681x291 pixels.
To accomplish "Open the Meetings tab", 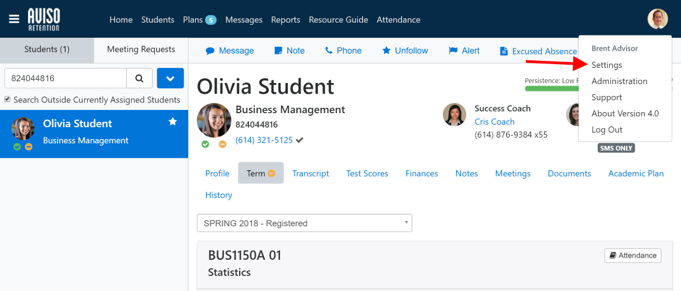I will pos(513,173).
